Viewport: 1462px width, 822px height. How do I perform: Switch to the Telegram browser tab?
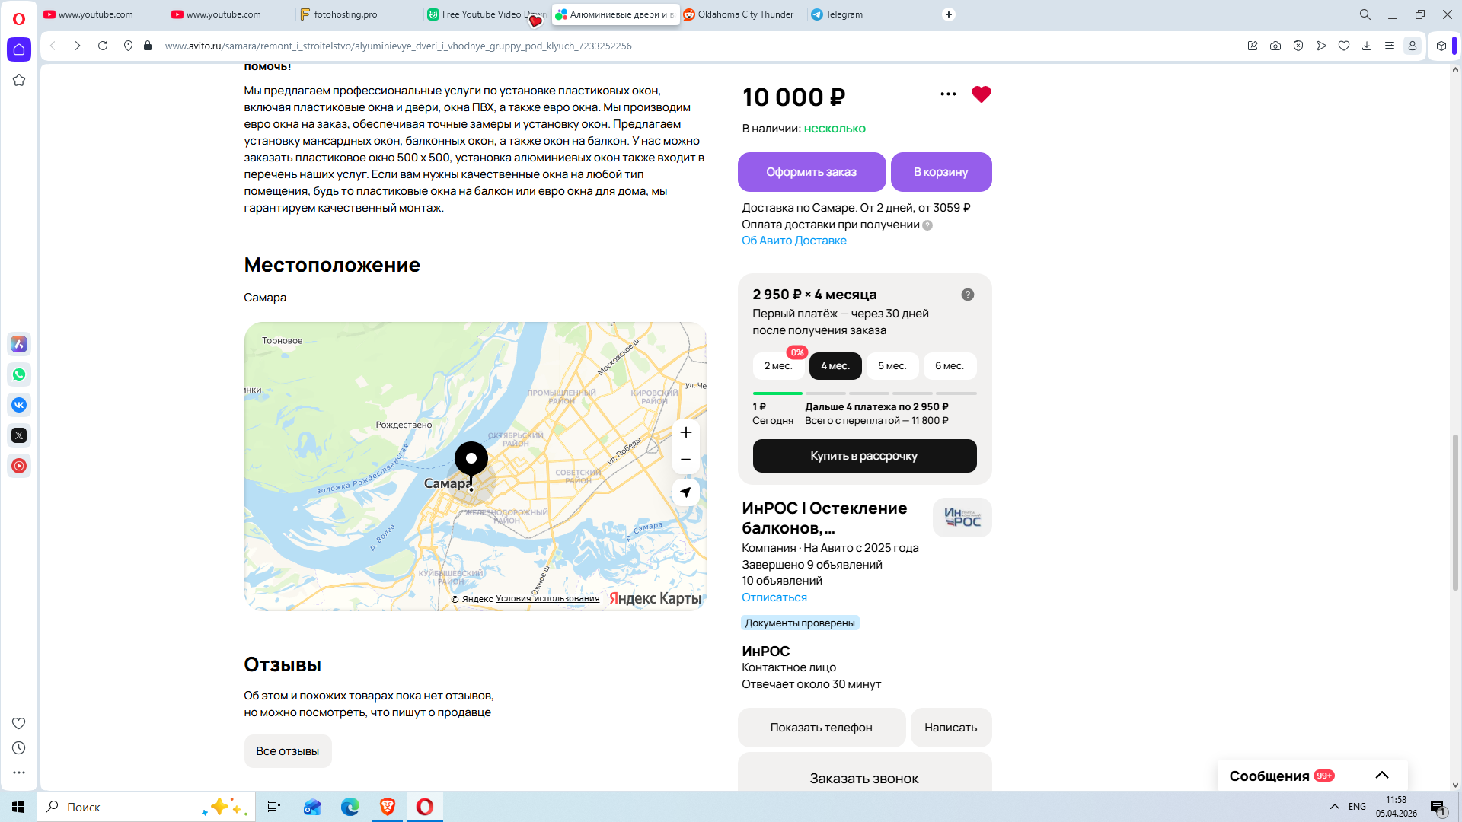click(843, 14)
